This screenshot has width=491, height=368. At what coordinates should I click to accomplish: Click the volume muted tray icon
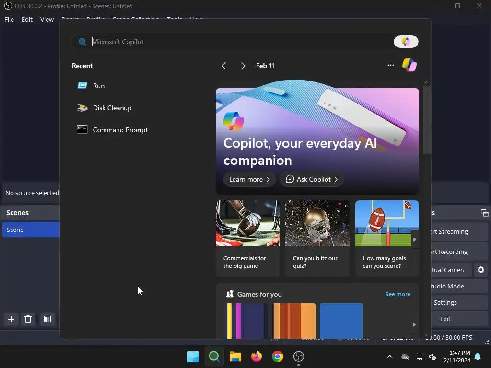(433, 356)
